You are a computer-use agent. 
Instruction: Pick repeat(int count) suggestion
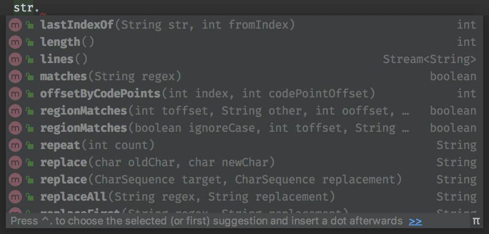97,145
